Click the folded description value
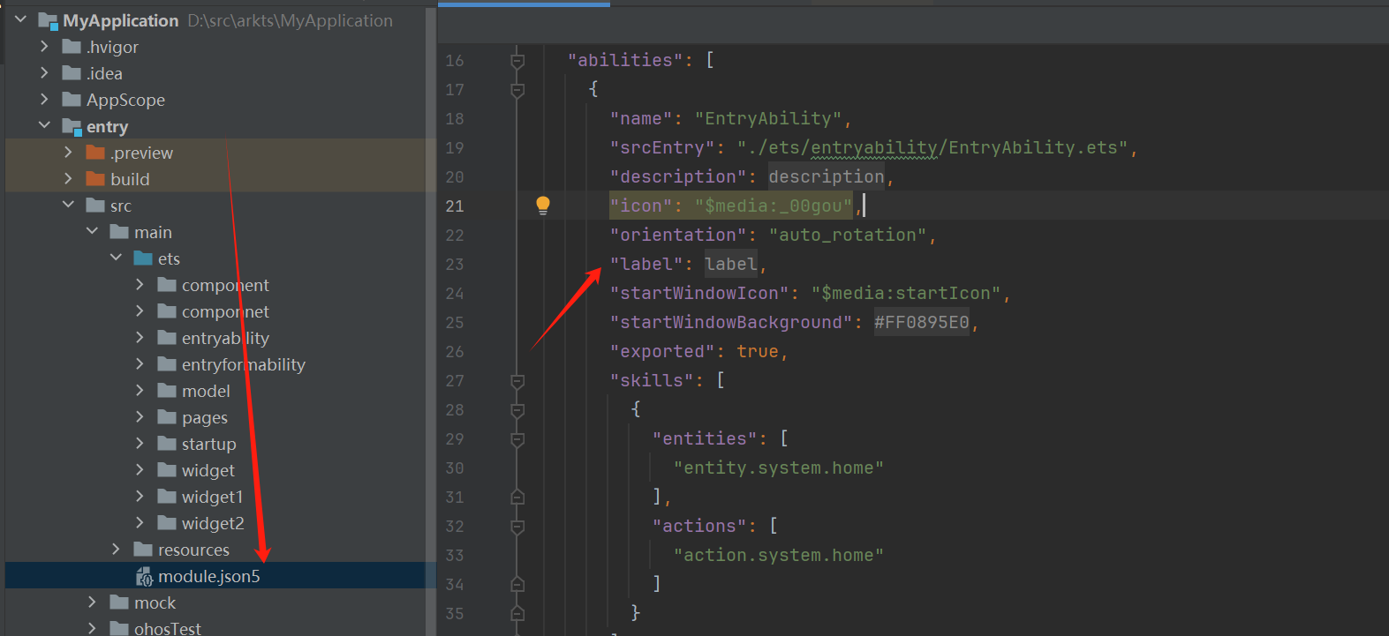Image resolution: width=1389 pixels, height=636 pixels. pos(827,176)
